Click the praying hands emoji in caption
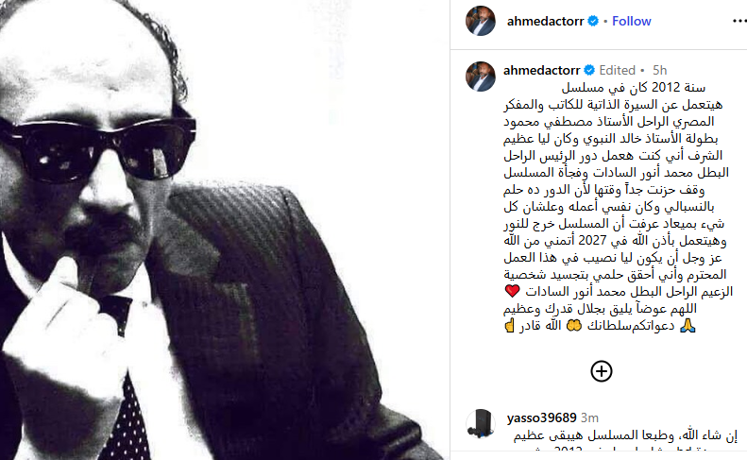Viewport: 747px width, 460px height. click(688, 326)
